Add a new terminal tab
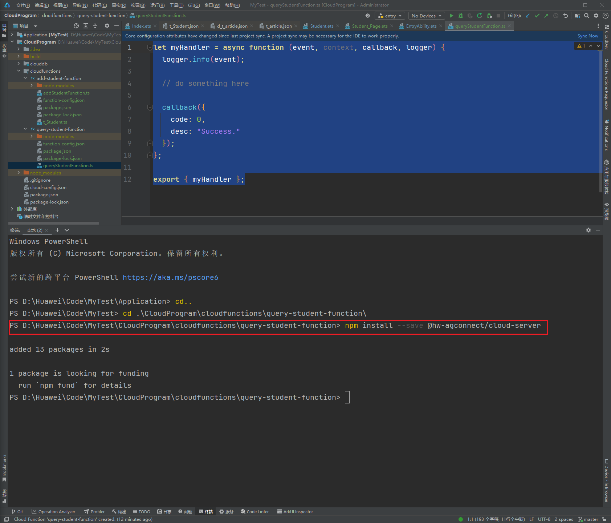The height and width of the screenshot is (523, 611). [57, 230]
